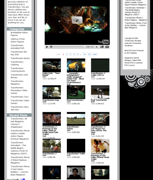
Task: Click the small play icon in the player bar
Action: pos(47,47)
